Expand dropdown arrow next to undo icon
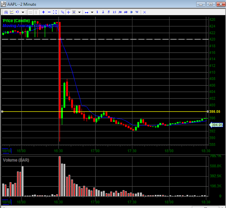The height and width of the screenshot is (208, 226). coord(23,12)
